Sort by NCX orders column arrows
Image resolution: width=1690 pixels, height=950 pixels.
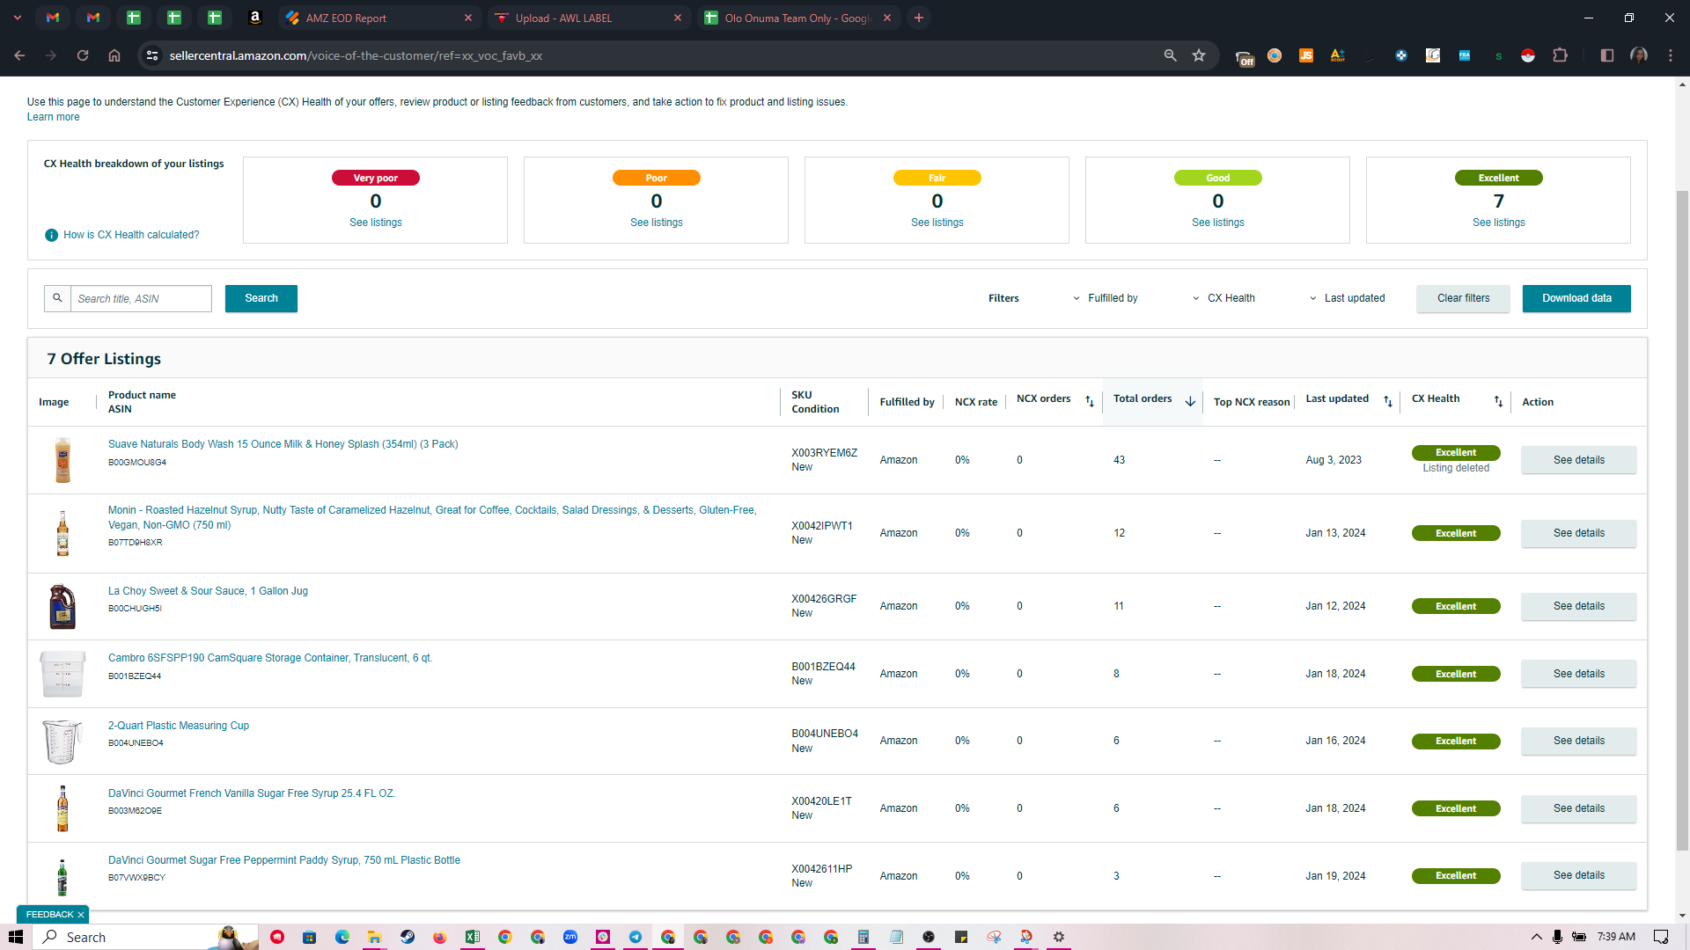tap(1090, 401)
